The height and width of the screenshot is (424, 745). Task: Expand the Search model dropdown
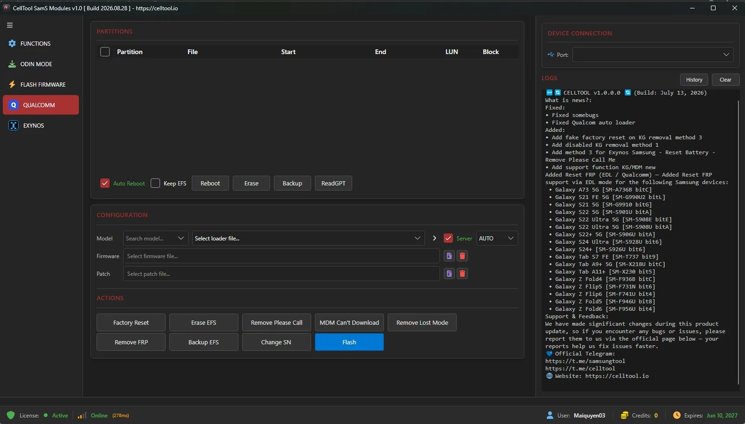click(x=155, y=238)
